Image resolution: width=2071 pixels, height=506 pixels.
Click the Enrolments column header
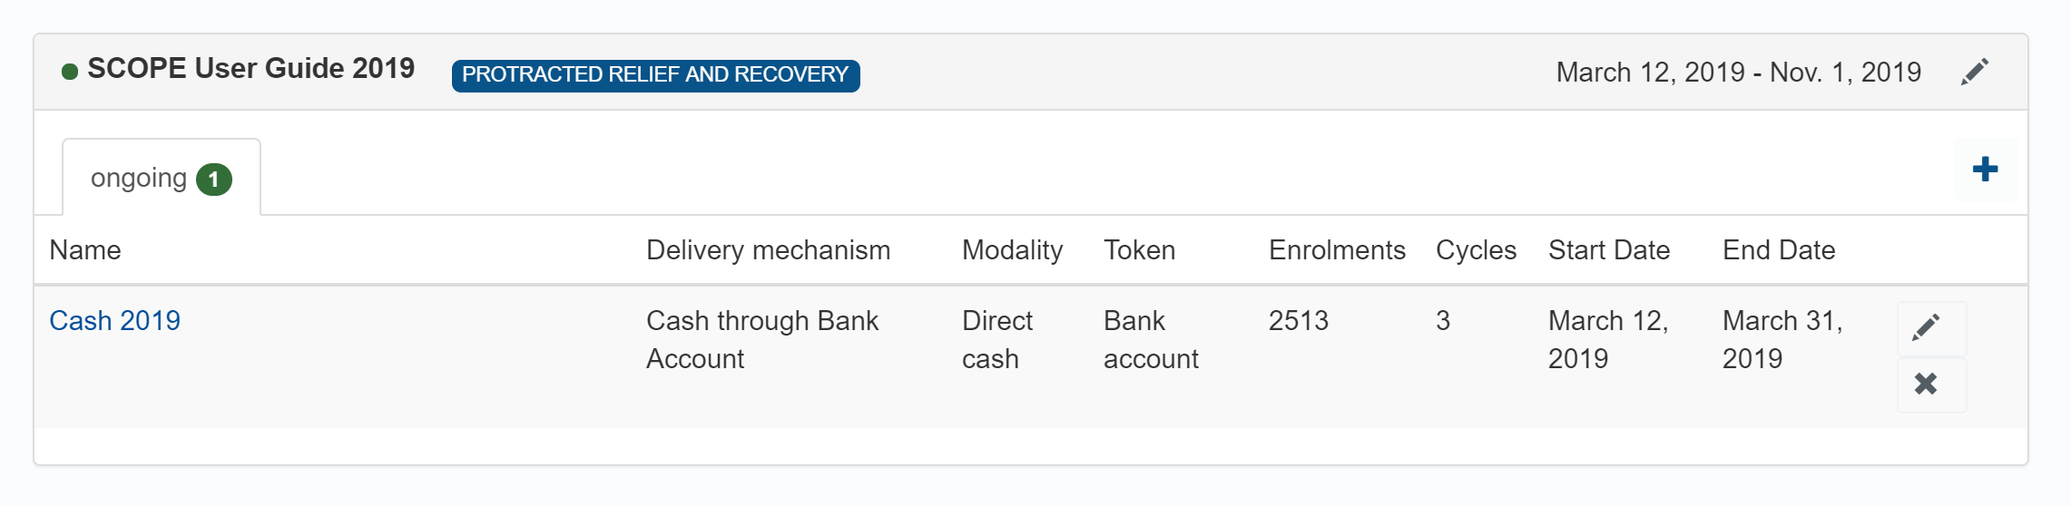click(1337, 250)
